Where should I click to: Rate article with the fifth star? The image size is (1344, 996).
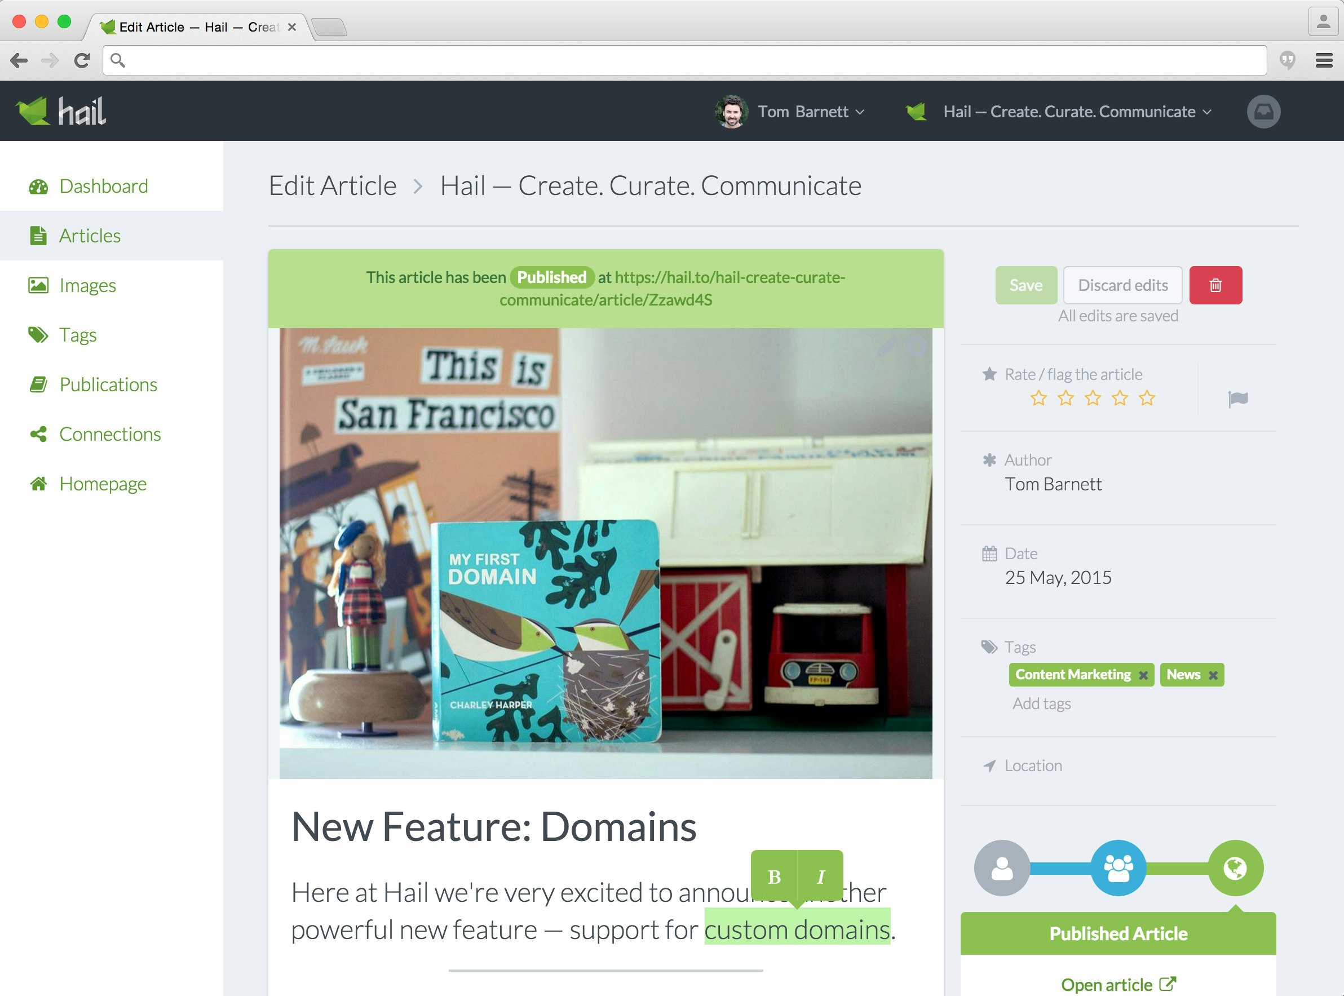pos(1146,399)
